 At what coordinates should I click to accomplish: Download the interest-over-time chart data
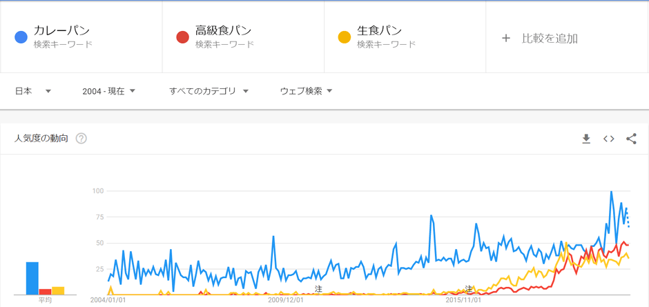click(586, 139)
